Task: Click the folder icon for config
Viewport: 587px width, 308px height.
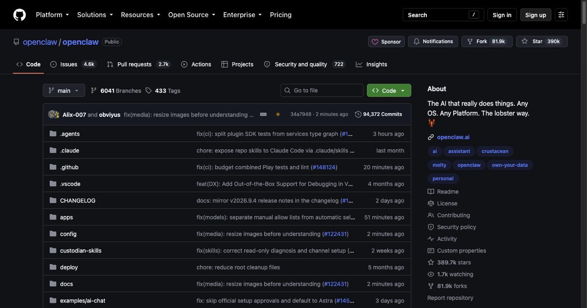Action: click(x=53, y=234)
